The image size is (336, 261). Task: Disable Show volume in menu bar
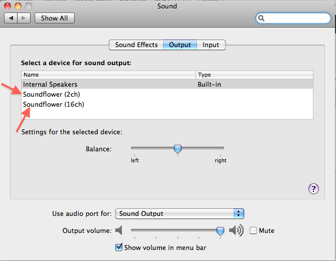[119, 247]
